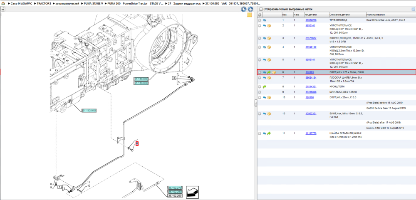416x200 pixels.
Task: Click the blue arrow icon in row 48082238
Action: pyautogui.click(x=264, y=20)
